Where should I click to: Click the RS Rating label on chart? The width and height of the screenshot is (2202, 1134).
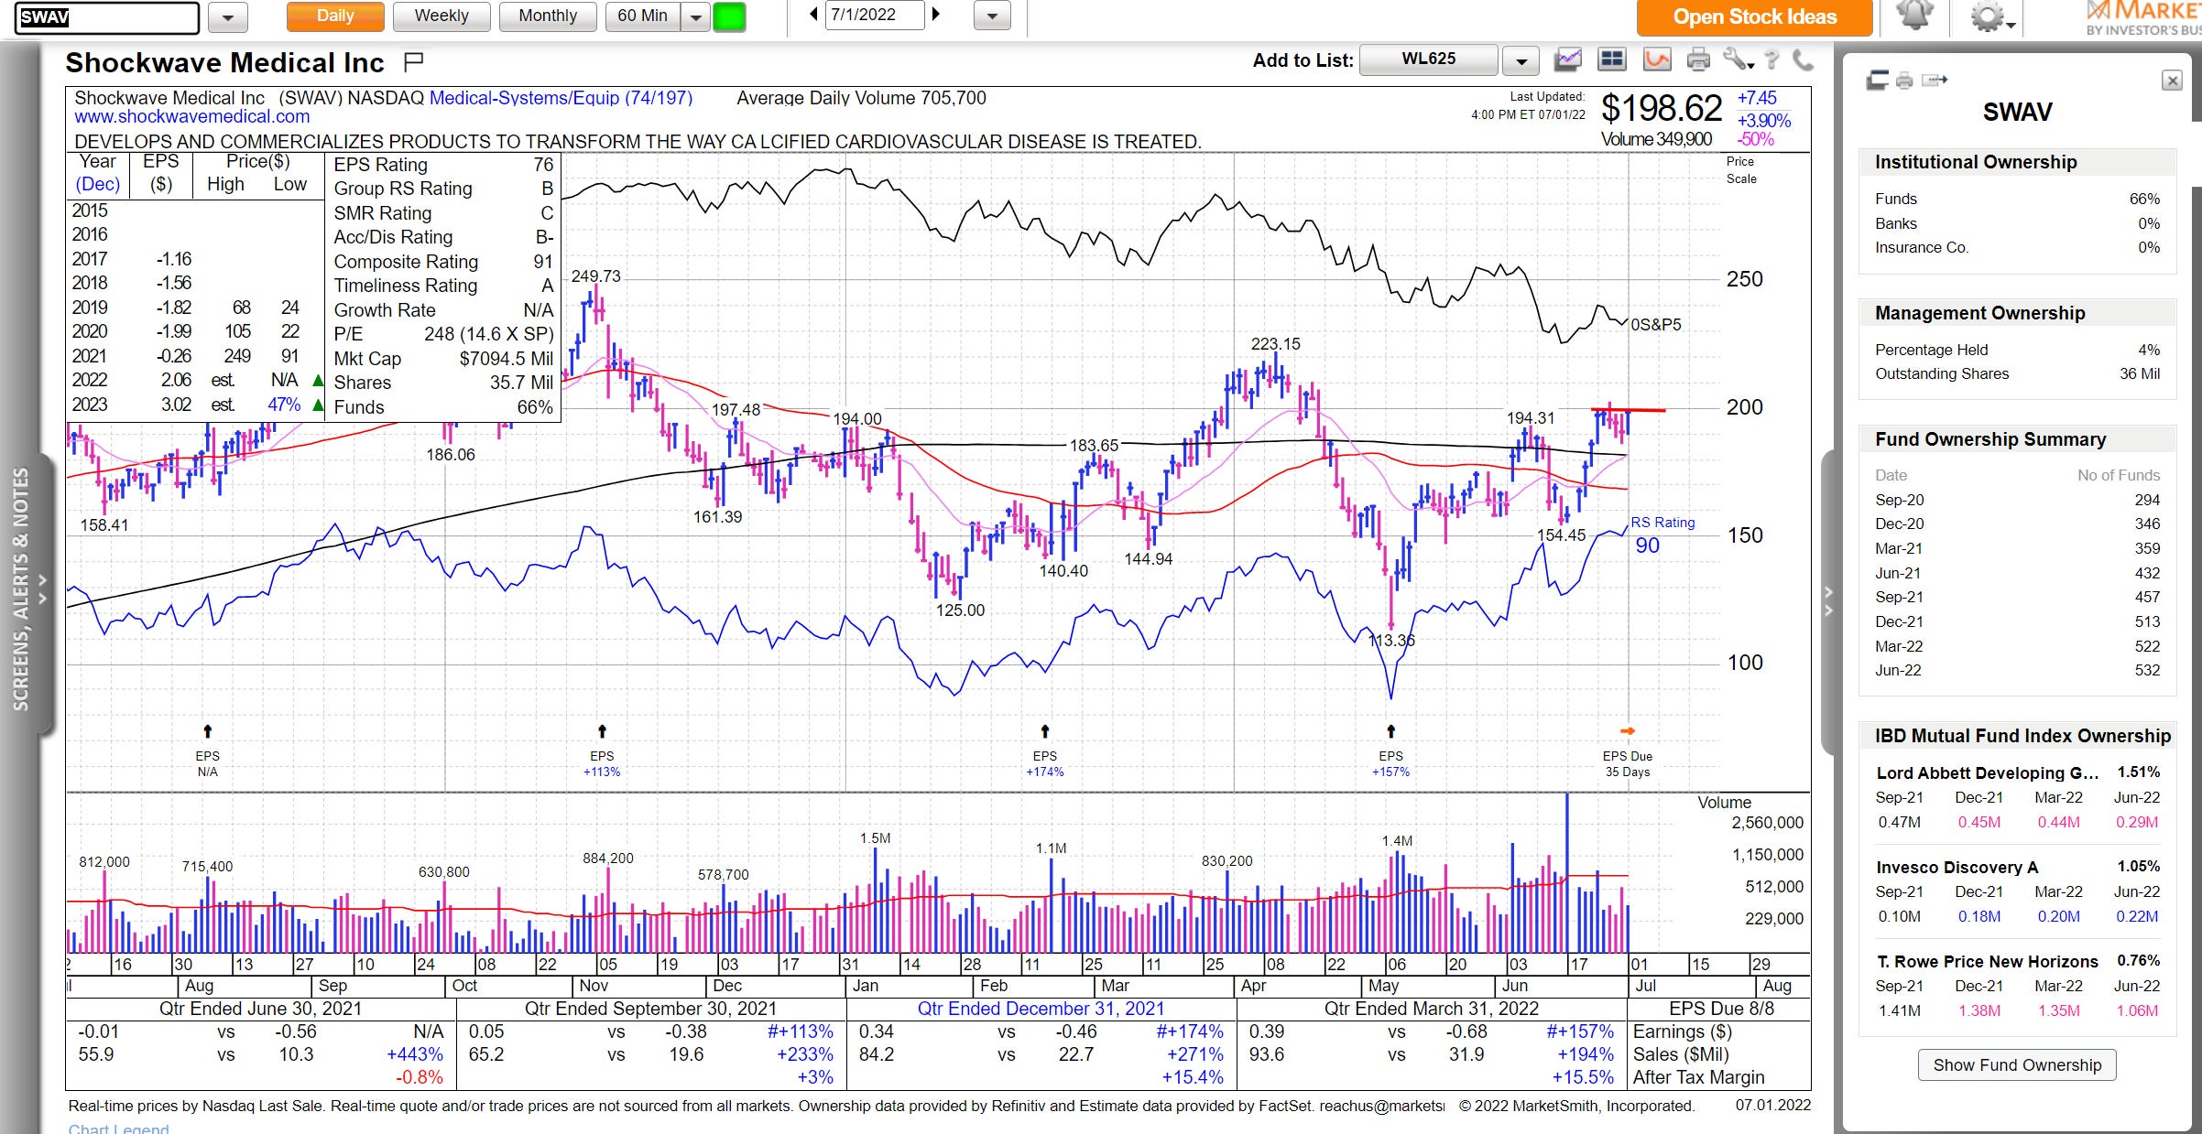point(1662,523)
